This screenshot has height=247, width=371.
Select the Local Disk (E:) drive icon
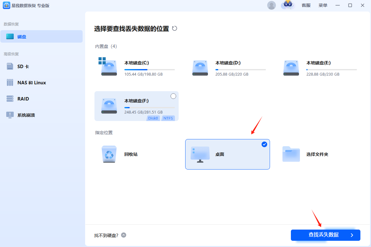coord(291,68)
